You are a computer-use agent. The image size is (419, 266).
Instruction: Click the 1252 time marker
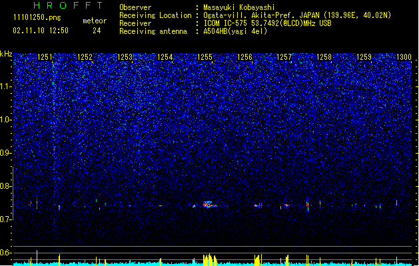coord(85,57)
